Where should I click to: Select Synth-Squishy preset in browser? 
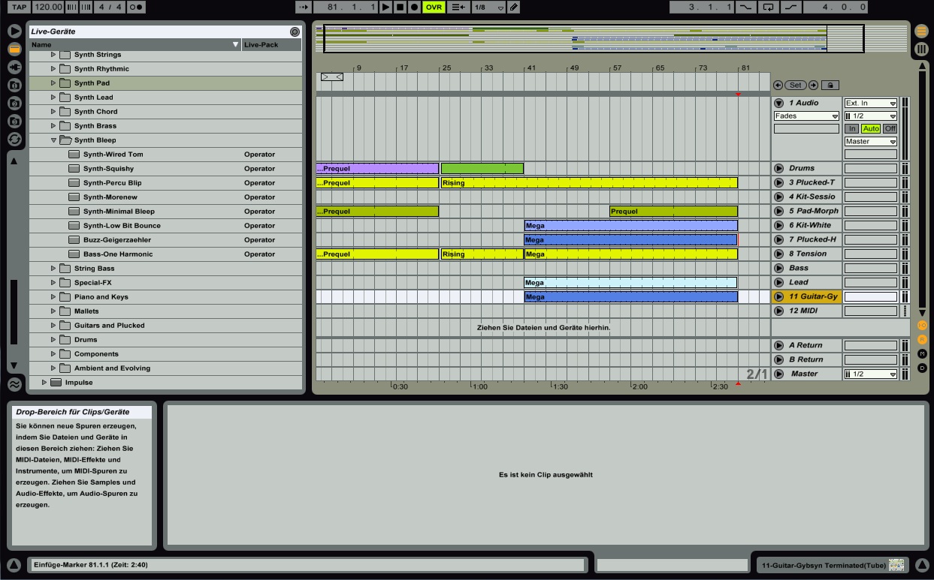click(x=108, y=169)
